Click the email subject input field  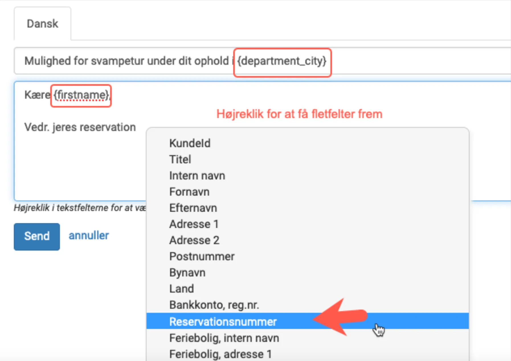128,61
